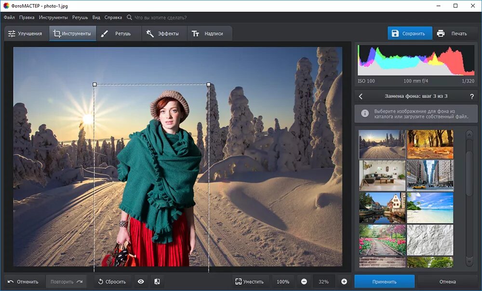This screenshot has width=482, height=291.
Task: Open the Файл menu
Action: 9,17
